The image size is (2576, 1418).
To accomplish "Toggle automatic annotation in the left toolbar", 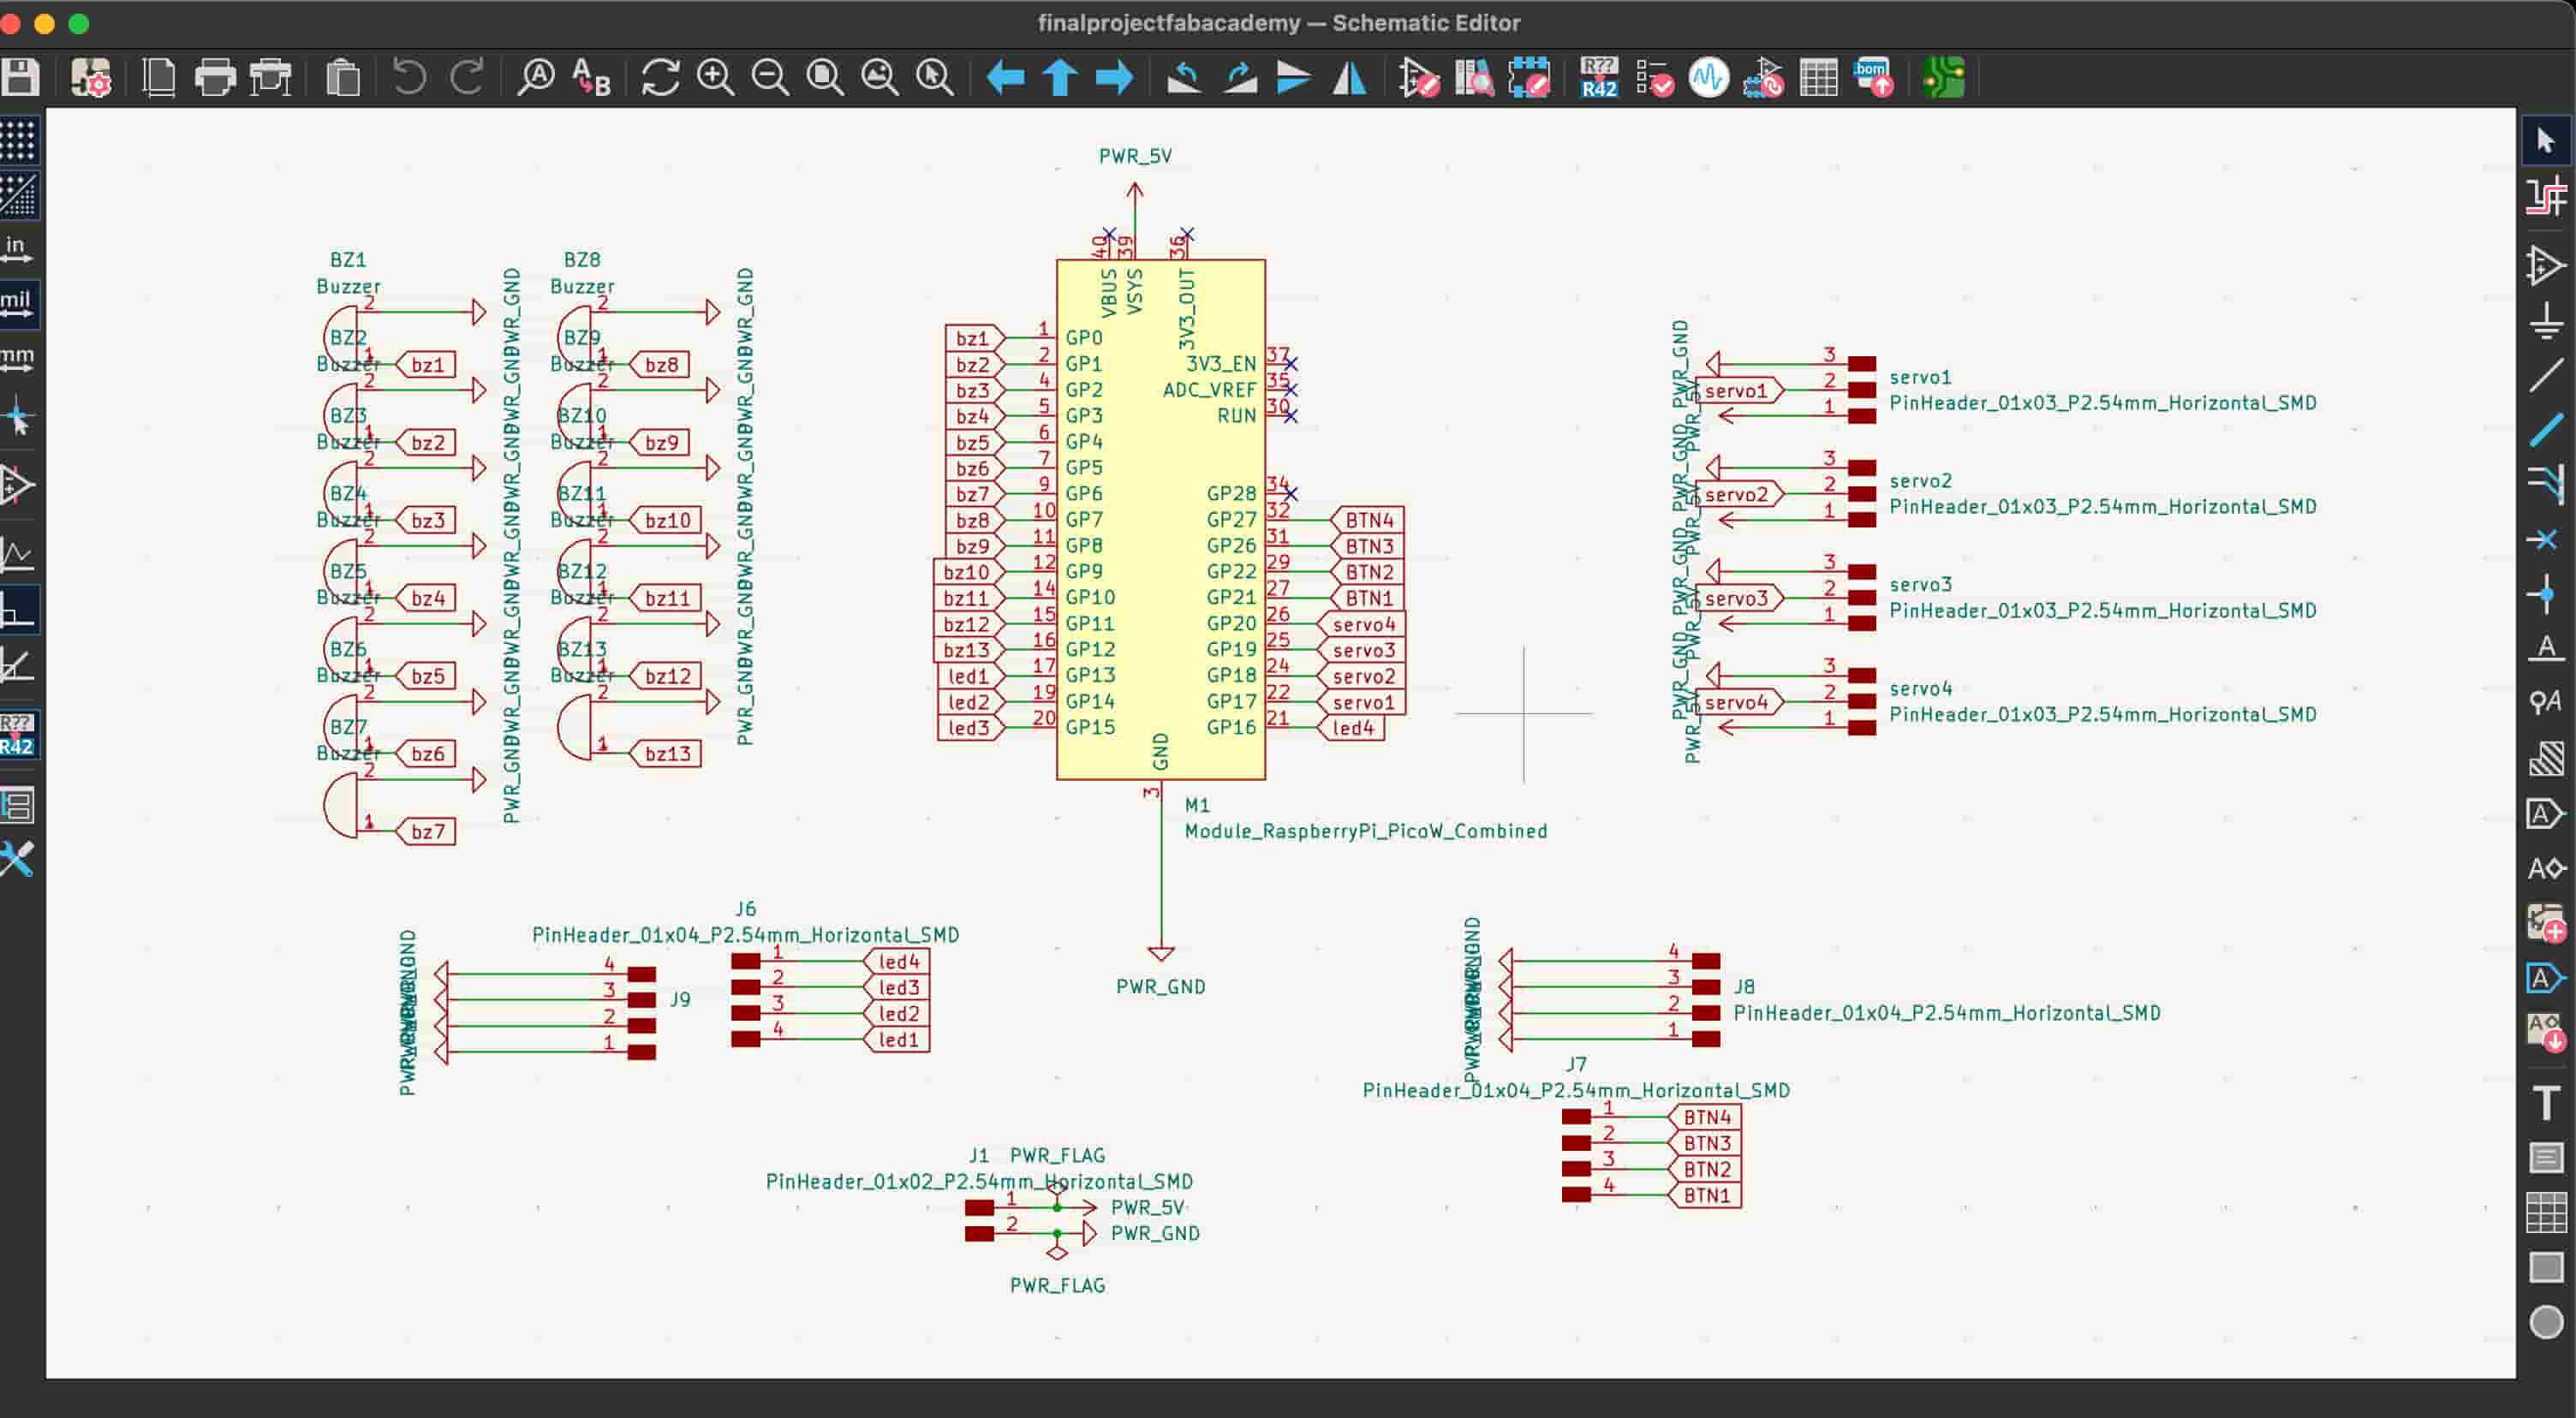I will pos(18,734).
